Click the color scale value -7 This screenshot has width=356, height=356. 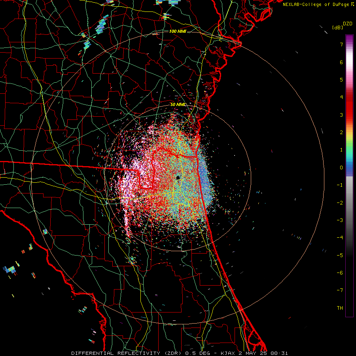point(340,290)
